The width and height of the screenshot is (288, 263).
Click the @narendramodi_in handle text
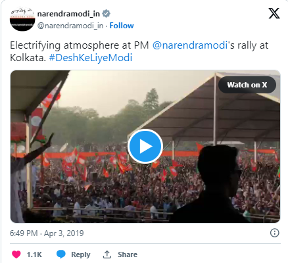point(70,26)
